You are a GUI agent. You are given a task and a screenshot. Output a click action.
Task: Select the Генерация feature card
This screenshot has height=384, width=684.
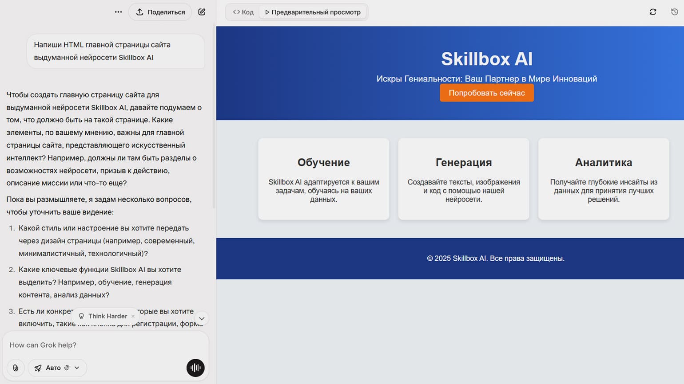[463, 179]
